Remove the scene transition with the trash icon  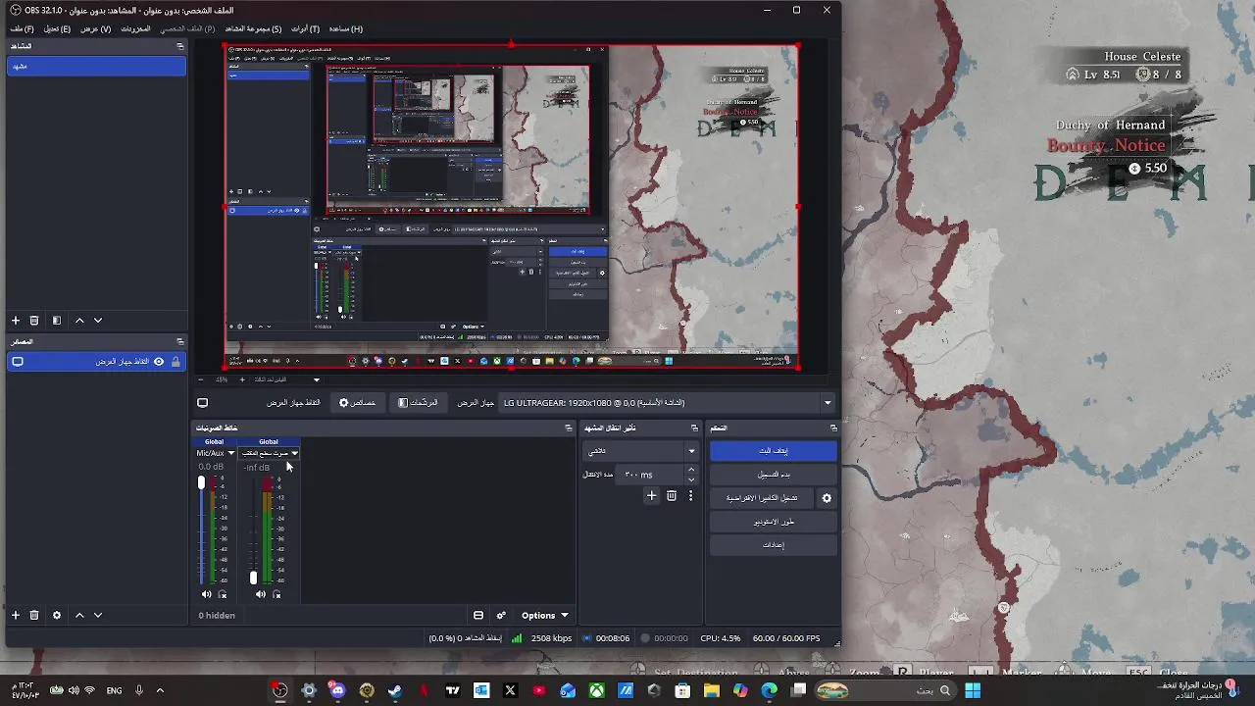[x=672, y=496]
